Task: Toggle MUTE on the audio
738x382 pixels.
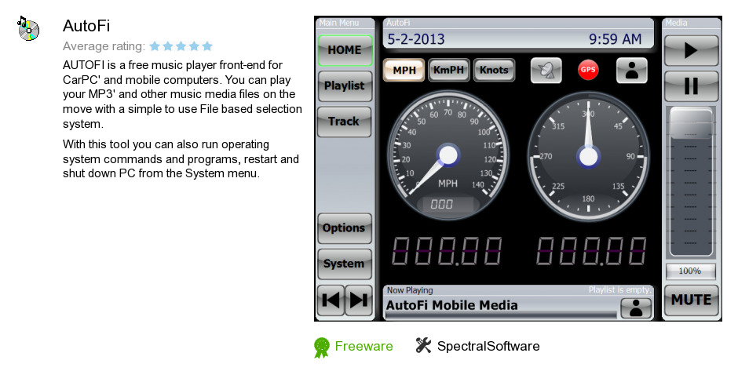Action: 691,300
